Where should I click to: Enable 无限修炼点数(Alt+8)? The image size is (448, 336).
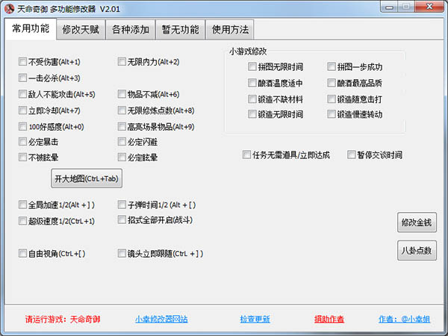122,111
